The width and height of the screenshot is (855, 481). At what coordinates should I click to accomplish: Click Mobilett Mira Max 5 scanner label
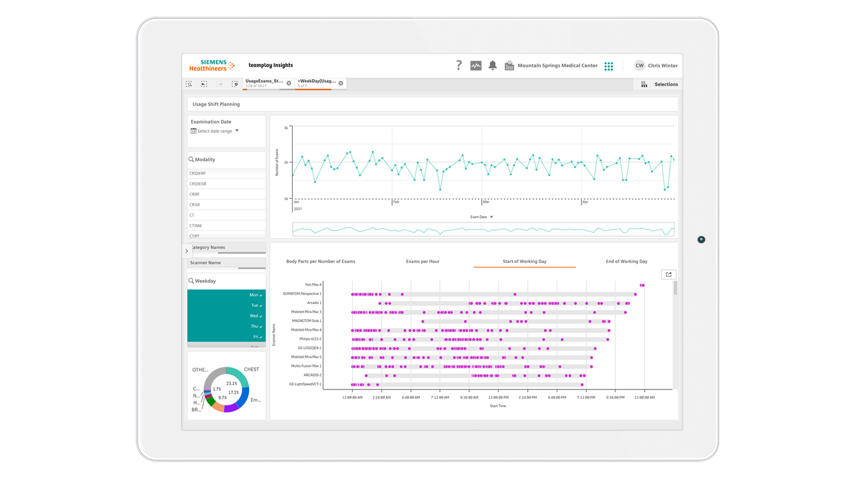(x=306, y=356)
